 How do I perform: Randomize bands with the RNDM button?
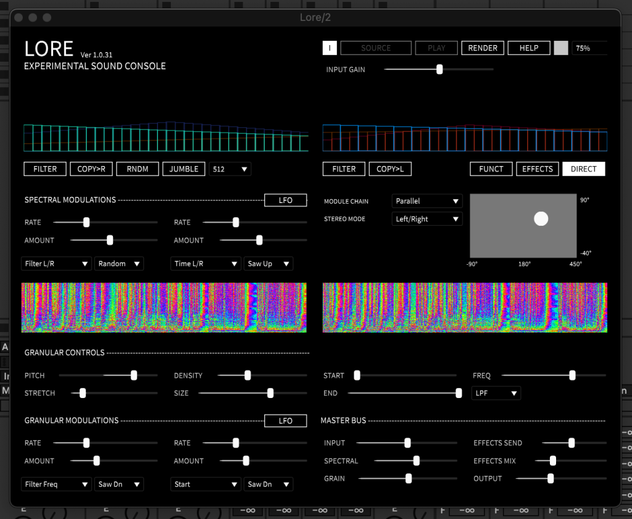point(137,169)
